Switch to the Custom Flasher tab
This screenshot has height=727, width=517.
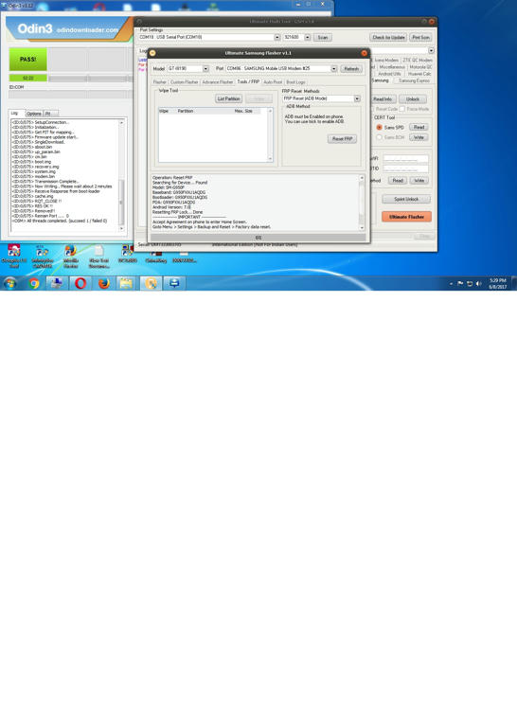coord(184,82)
